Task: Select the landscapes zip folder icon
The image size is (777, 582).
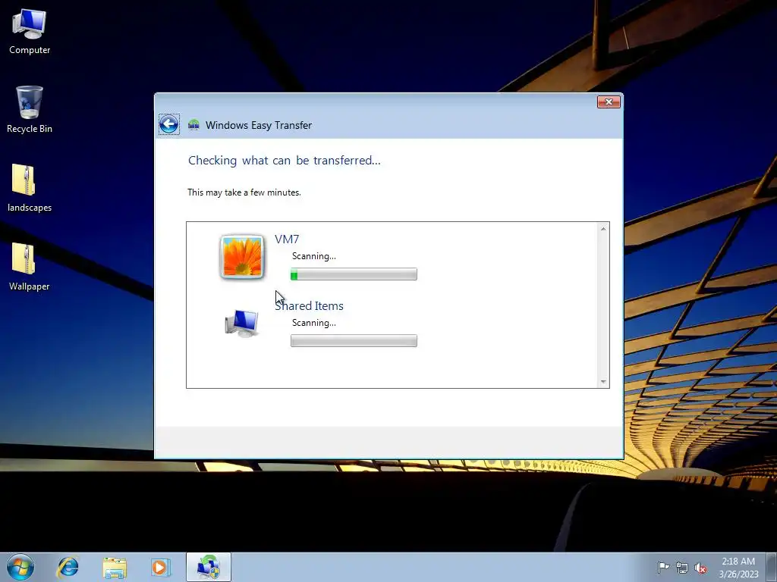Action: 30,189
